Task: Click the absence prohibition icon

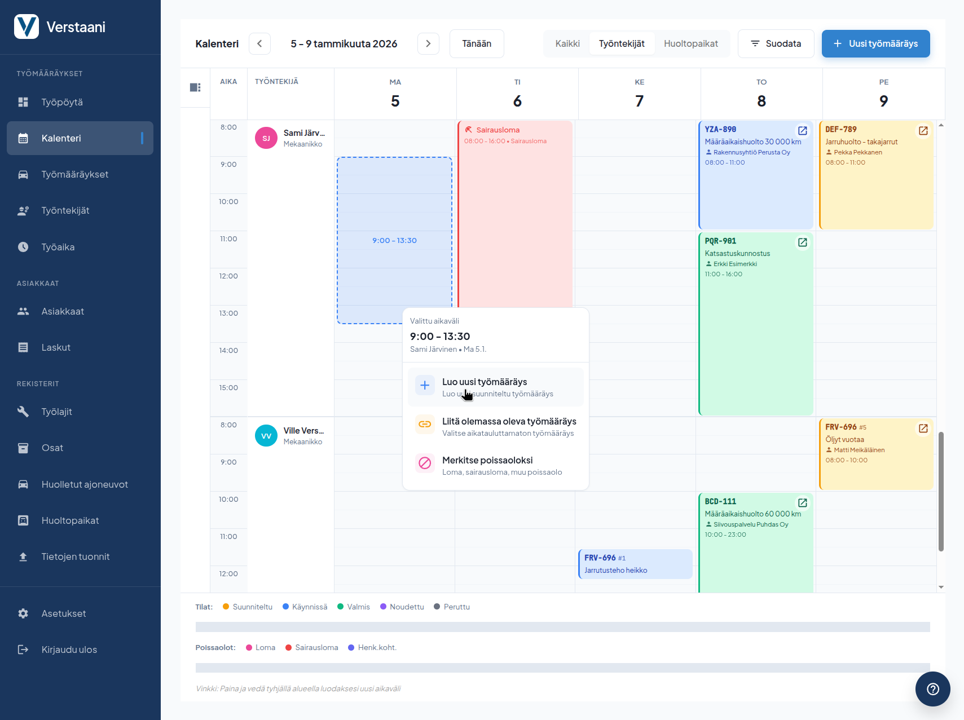Action: (425, 463)
